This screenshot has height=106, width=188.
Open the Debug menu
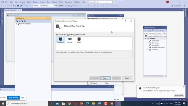tap(35, 2)
